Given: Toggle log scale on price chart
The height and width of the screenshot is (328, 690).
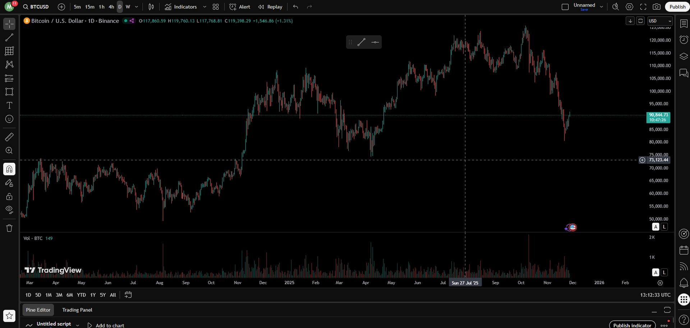Looking at the screenshot, I should pyautogui.click(x=664, y=227).
